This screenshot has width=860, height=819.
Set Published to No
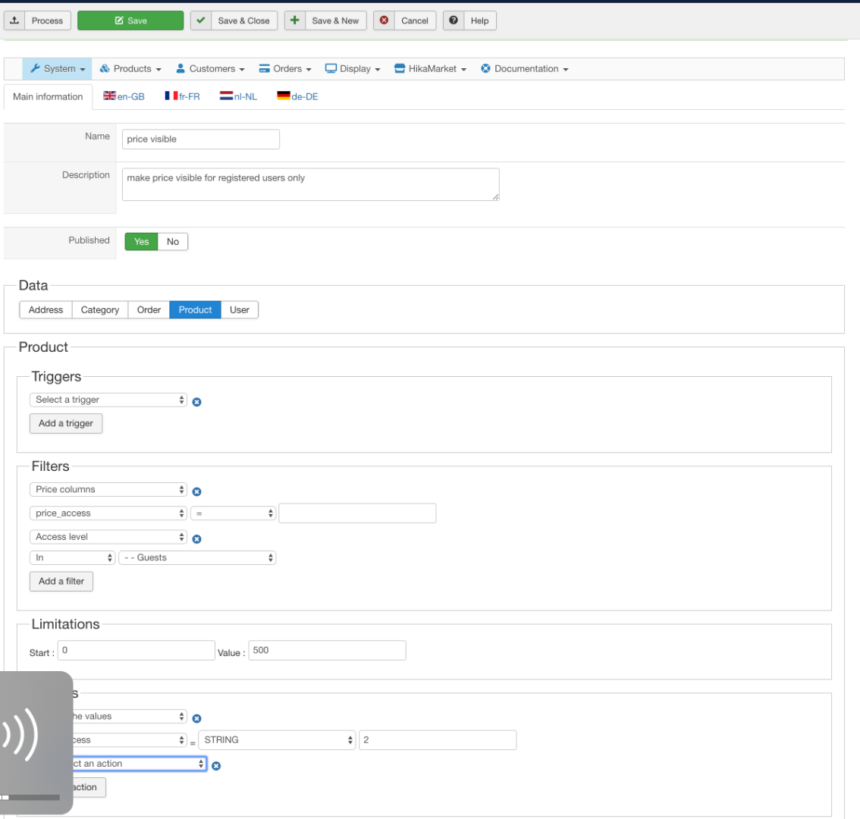pos(173,241)
